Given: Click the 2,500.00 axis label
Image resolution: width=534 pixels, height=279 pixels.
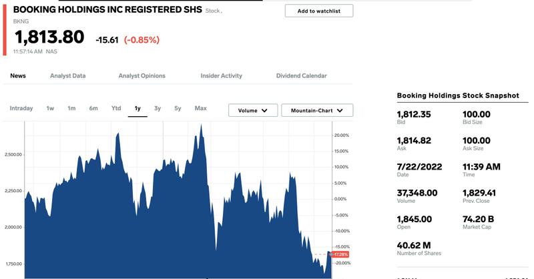Looking at the screenshot, I should [13, 155].
